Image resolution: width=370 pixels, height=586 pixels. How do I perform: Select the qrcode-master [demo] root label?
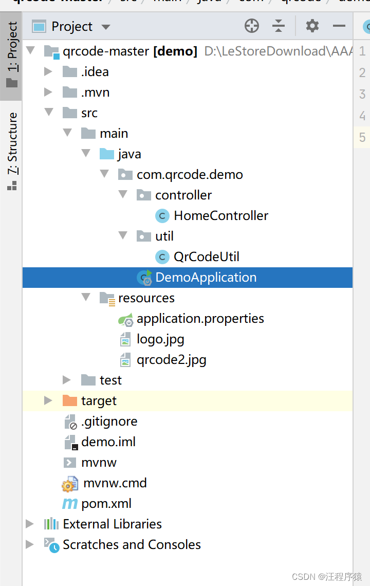pyautogui.click(x=130, y=51)
